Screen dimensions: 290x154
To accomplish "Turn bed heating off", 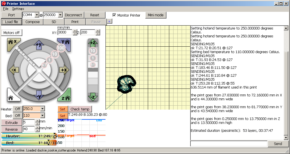I will pos(17,115).
